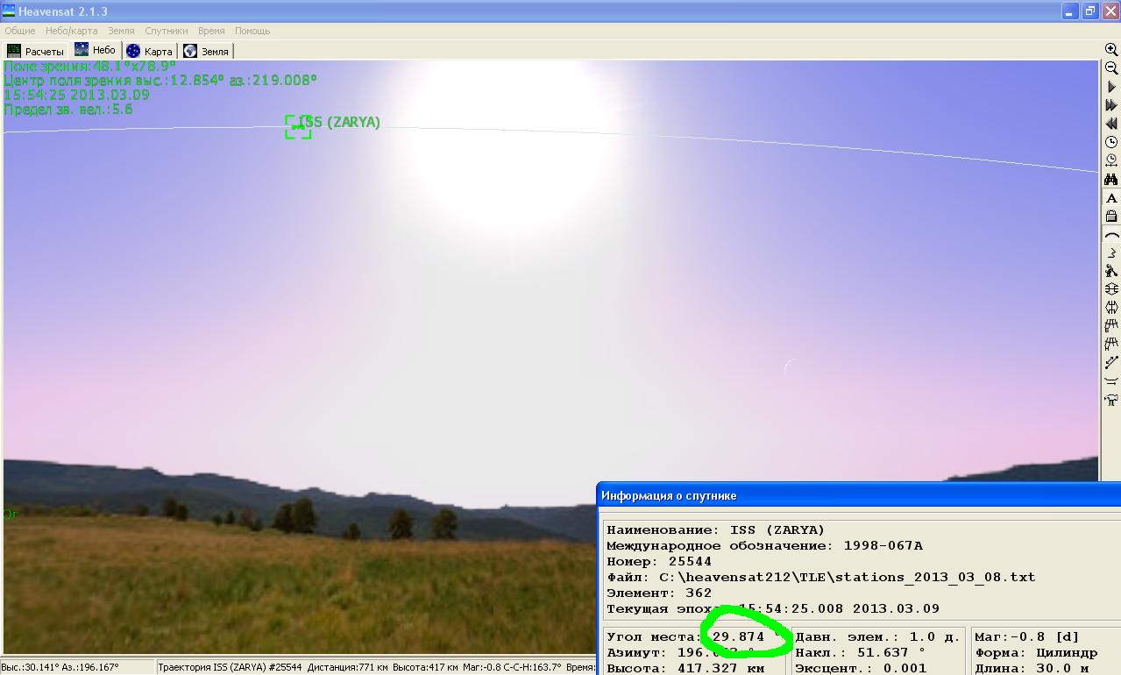Viewport: 1121px width, 675px height.
Task: Click the fast-forward double arrow icon
Action: pyautogui.click(x=1111, y=105)
